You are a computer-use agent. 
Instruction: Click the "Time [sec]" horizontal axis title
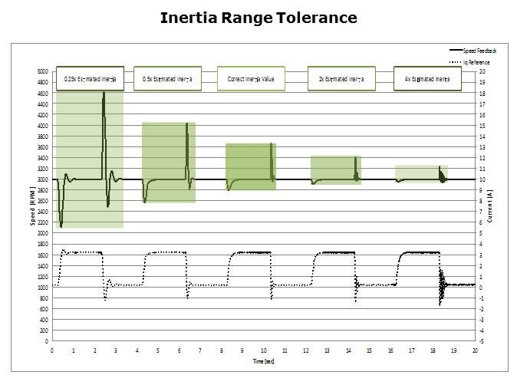[263, 359]
